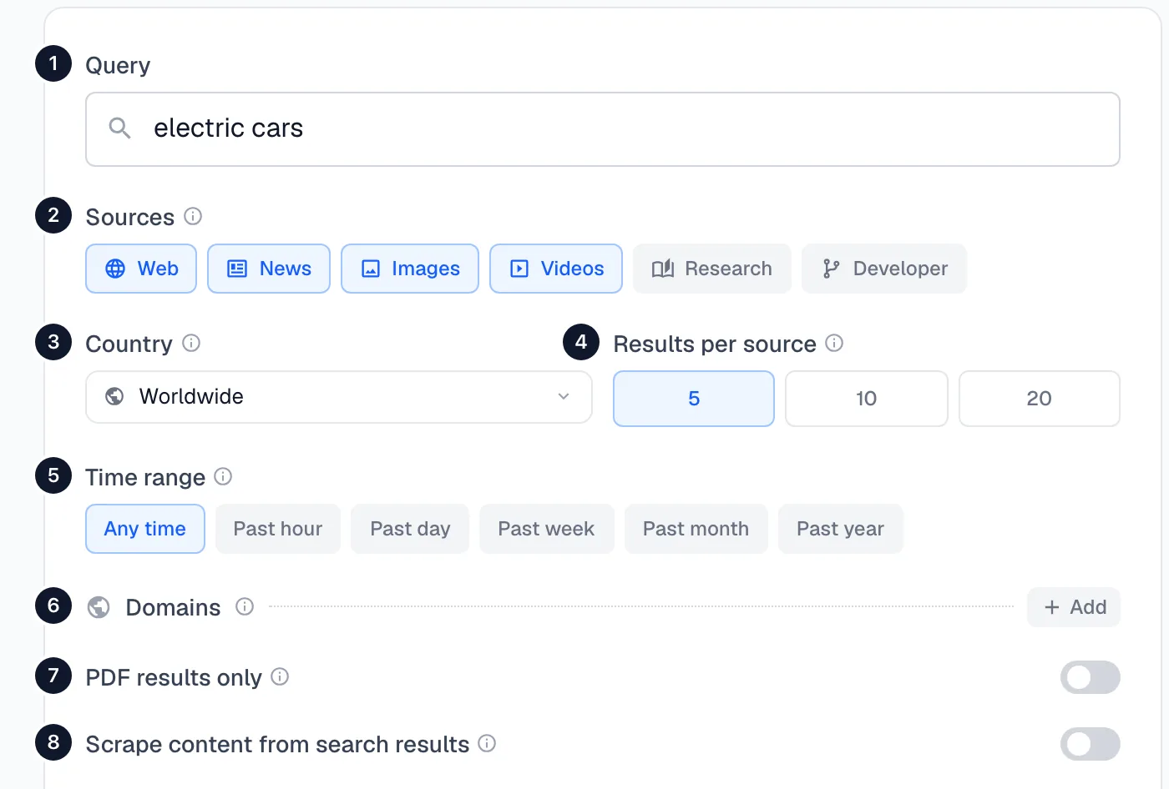
Task: Click the PDF results only info icon
Action: [x=280, y=677]
